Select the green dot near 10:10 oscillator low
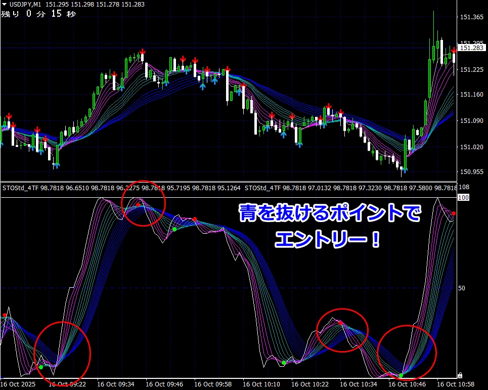This screenshot has width=488, height=390. (284, 363)
